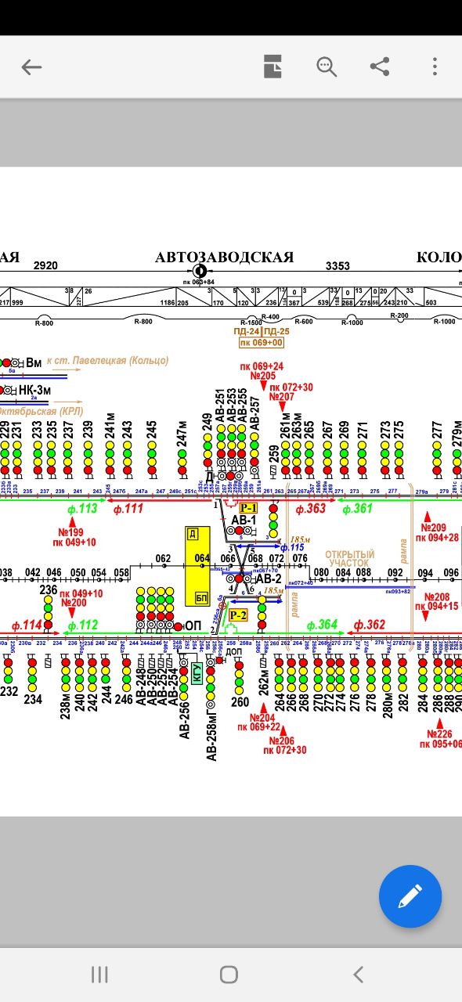Tap the green label ф.364
Image resolution: width=462 pixels, height=1002 pixels.
tap(322, 625)
